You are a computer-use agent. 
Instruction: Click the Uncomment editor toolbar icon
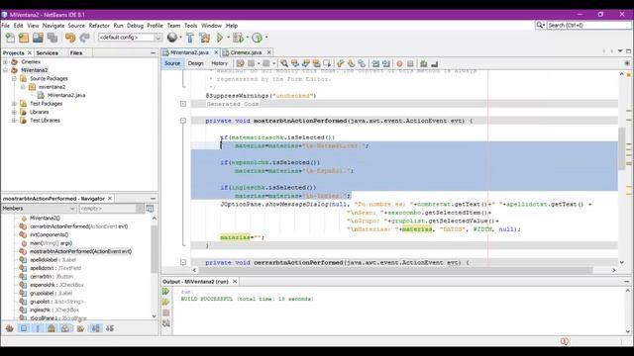tap(435, 63)
